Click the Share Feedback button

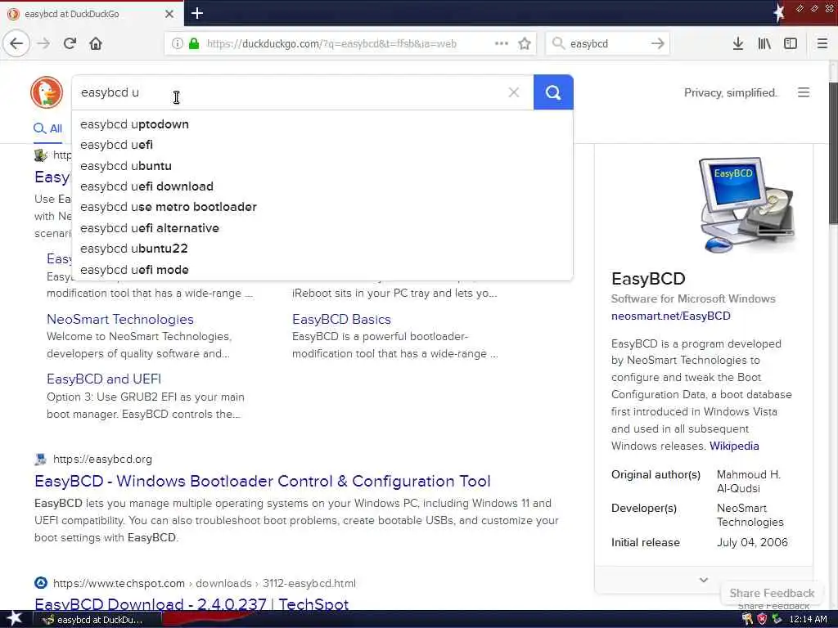point(772,594)
